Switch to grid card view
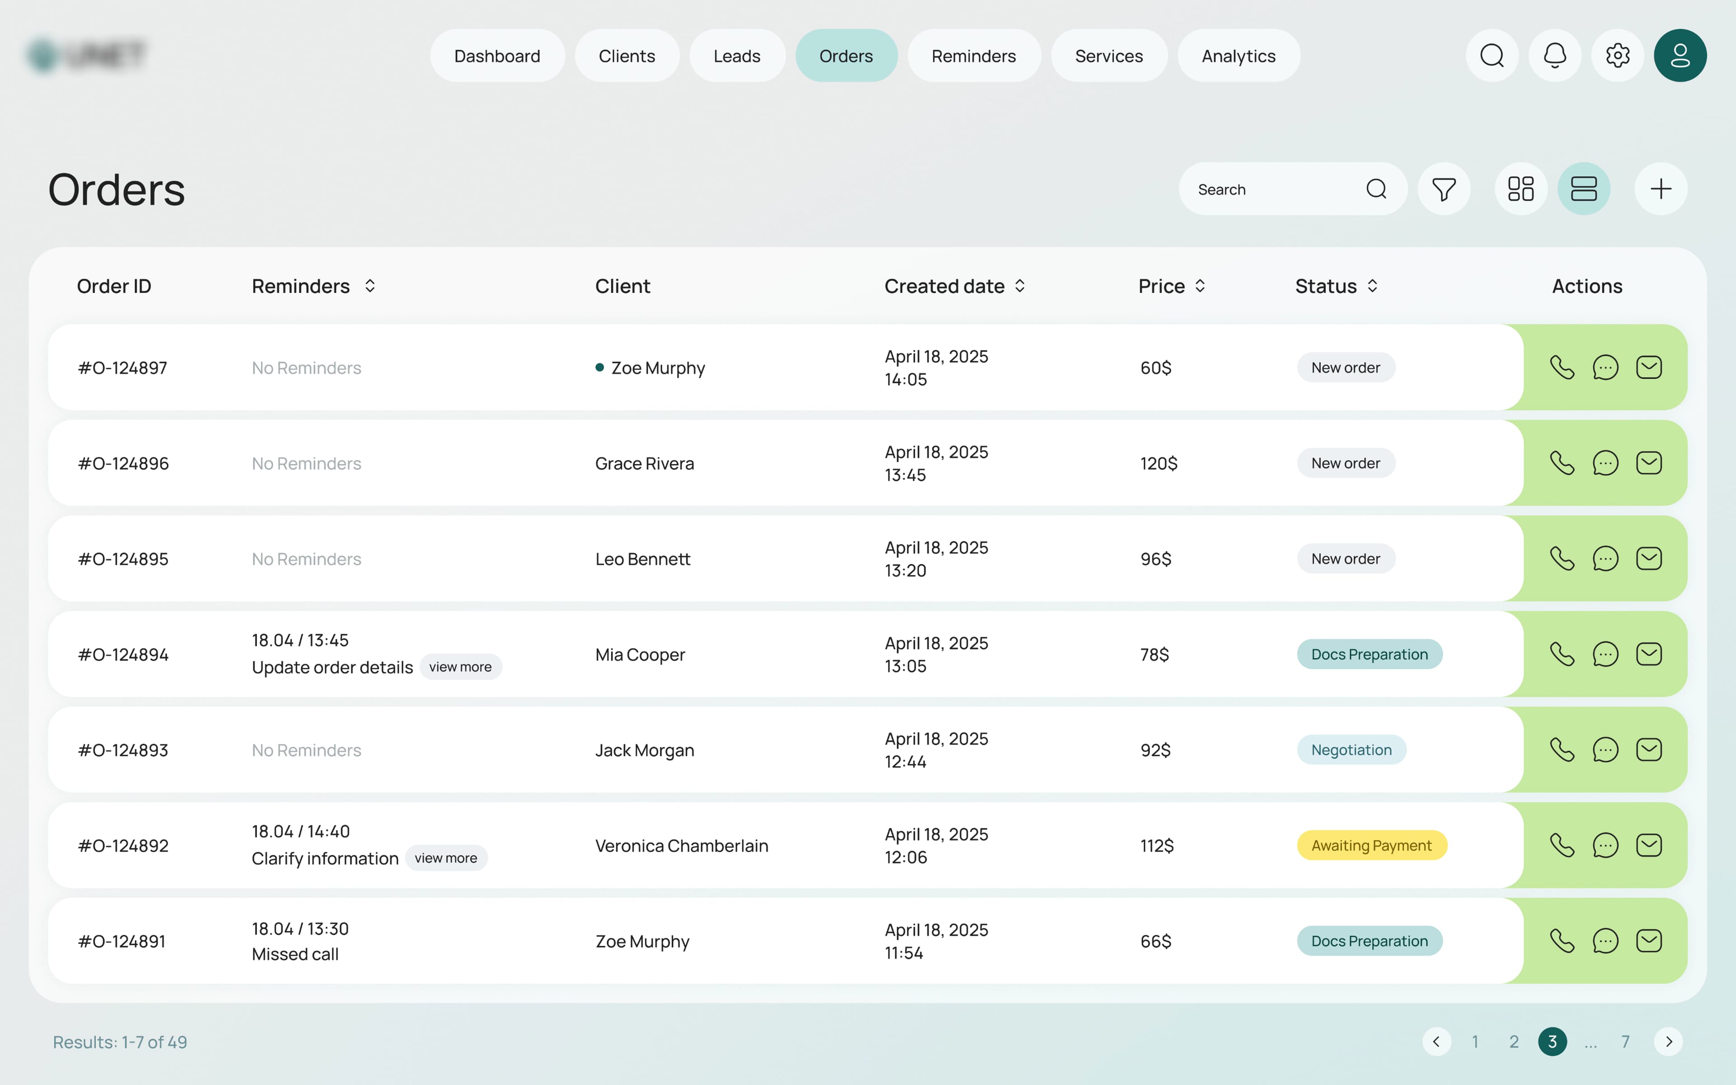1736x1085 pixels. coord(1521,189)
